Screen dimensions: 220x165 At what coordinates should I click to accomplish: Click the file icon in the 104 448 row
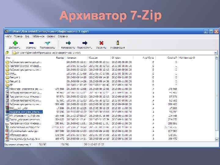coord(7,116)
